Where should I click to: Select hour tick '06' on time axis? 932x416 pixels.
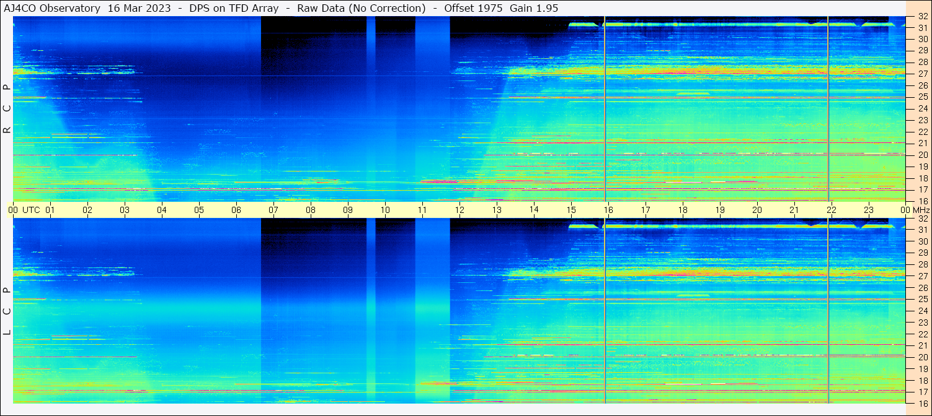coord(236,210)
